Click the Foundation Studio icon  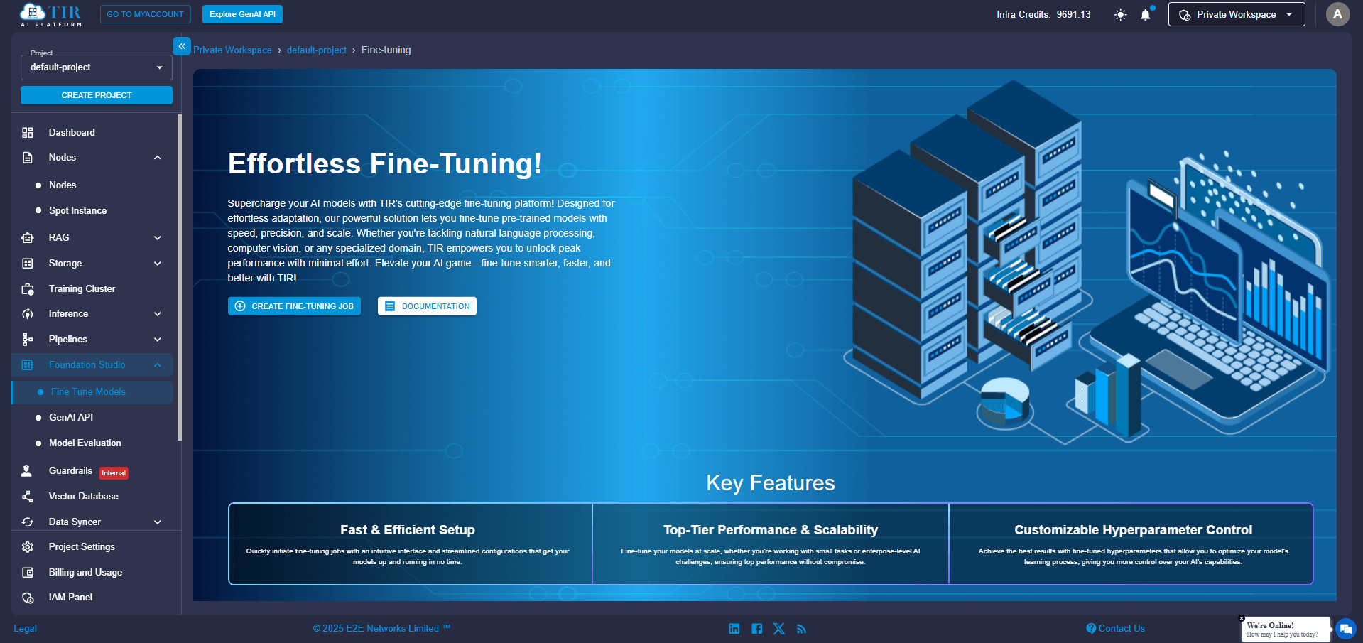coord(28,365)
